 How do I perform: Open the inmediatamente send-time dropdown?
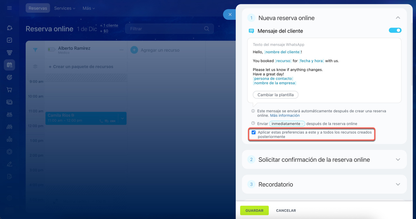tap(287, 123)
